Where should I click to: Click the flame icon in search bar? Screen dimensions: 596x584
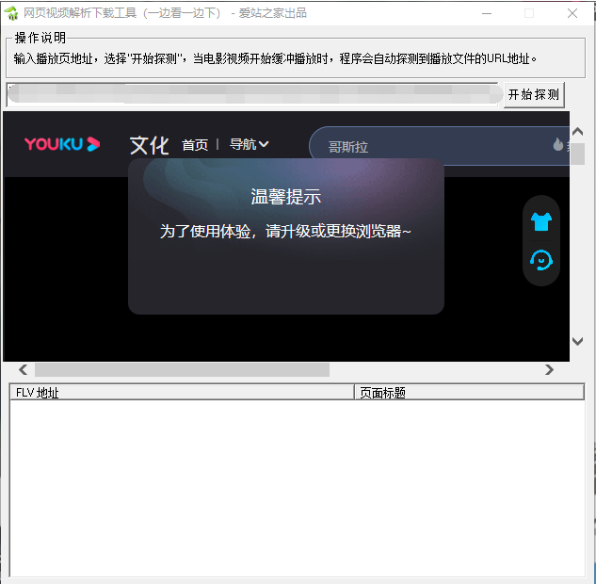[x=557, y=144]
